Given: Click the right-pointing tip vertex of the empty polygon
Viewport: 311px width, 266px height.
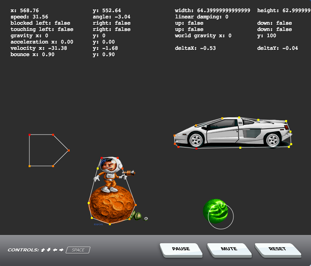Looking at the screenshot, I should 69,150.
